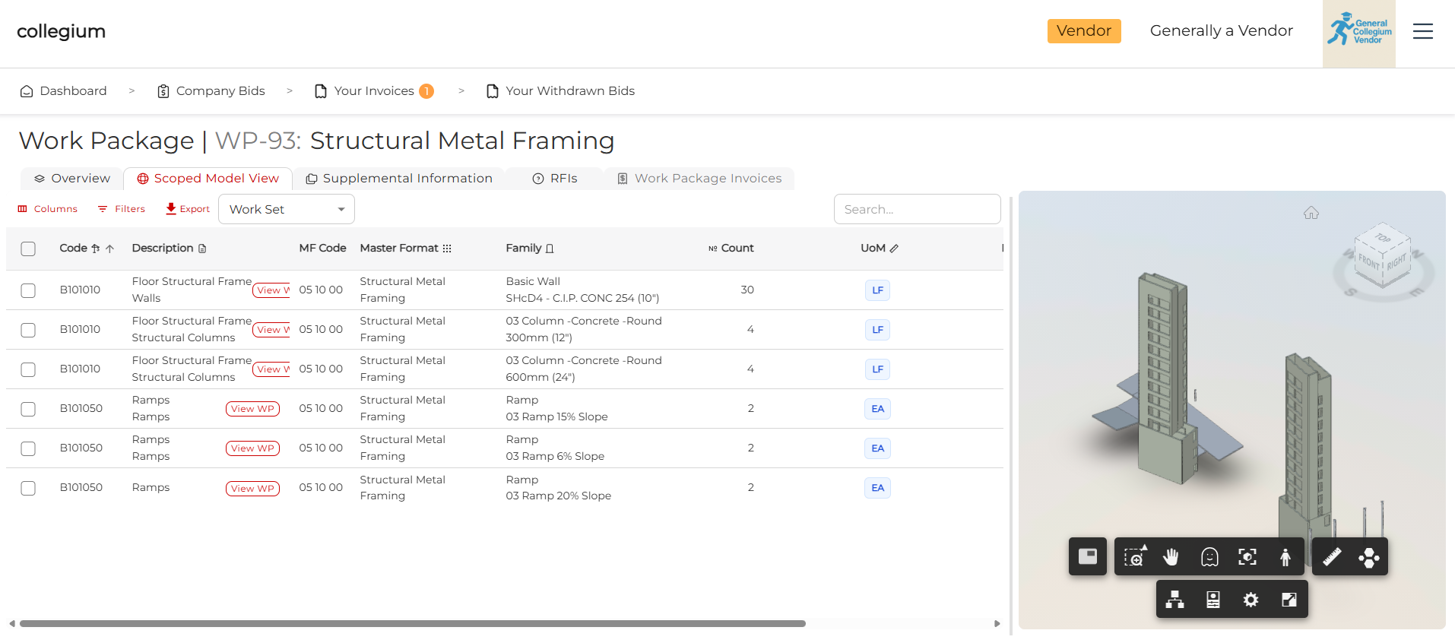Click 'Generally a Vendor' user name
The width and height of the screenshot is (1455, 643).
[x=1221, y=31]
